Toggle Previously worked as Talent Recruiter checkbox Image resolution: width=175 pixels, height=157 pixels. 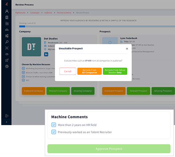click(54, 132)
